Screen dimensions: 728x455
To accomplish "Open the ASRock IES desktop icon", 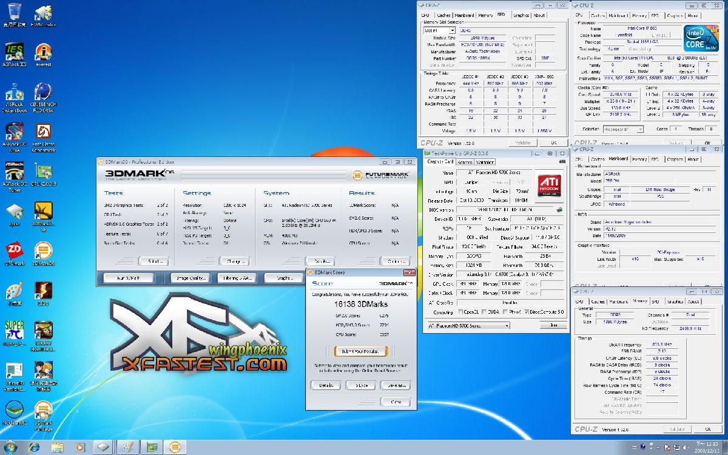I will point(14,55).
